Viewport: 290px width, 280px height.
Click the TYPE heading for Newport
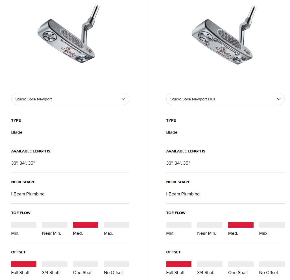16,120
